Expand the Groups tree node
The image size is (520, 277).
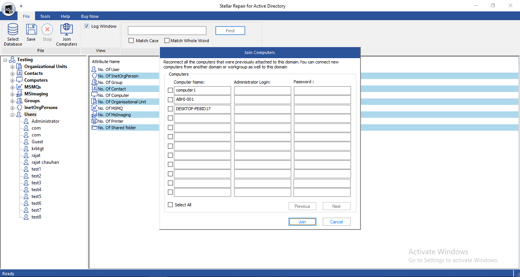pos(12,101)
